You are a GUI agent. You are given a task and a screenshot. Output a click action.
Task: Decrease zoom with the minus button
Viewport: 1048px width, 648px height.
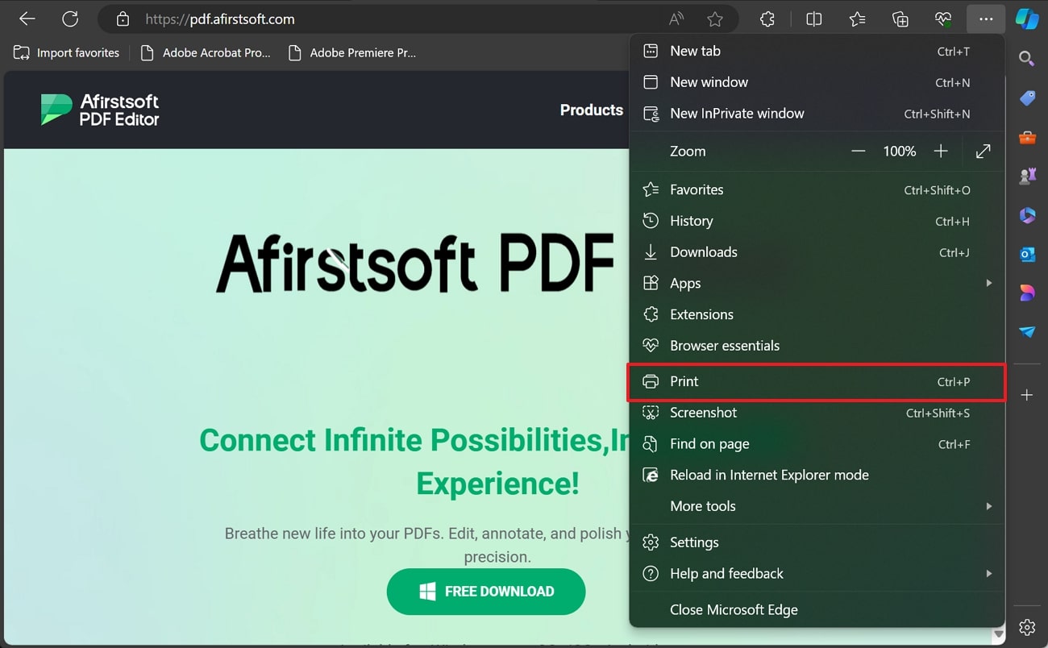tap(859, 152)
